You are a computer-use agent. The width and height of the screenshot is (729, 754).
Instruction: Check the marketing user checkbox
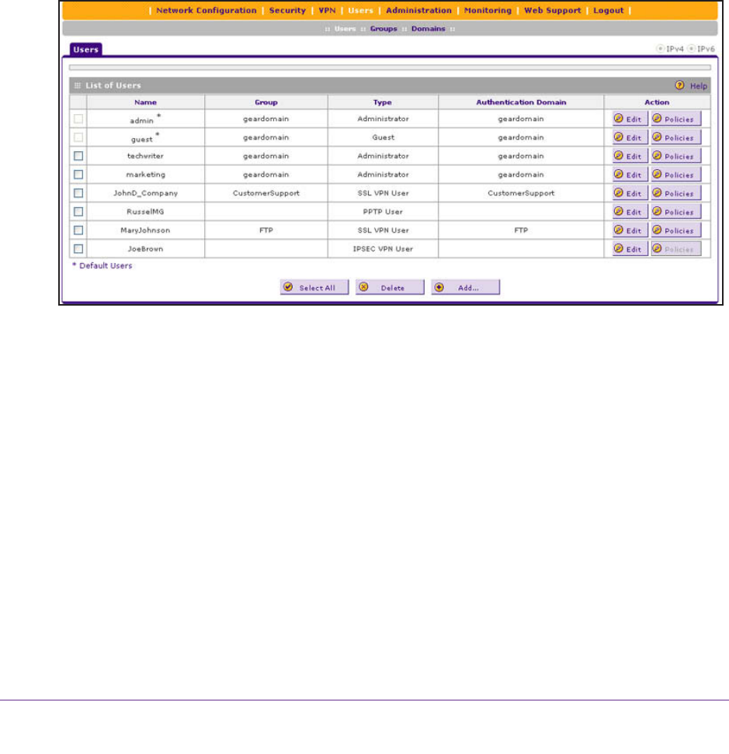pyautogui.click(x=78, y=175)
